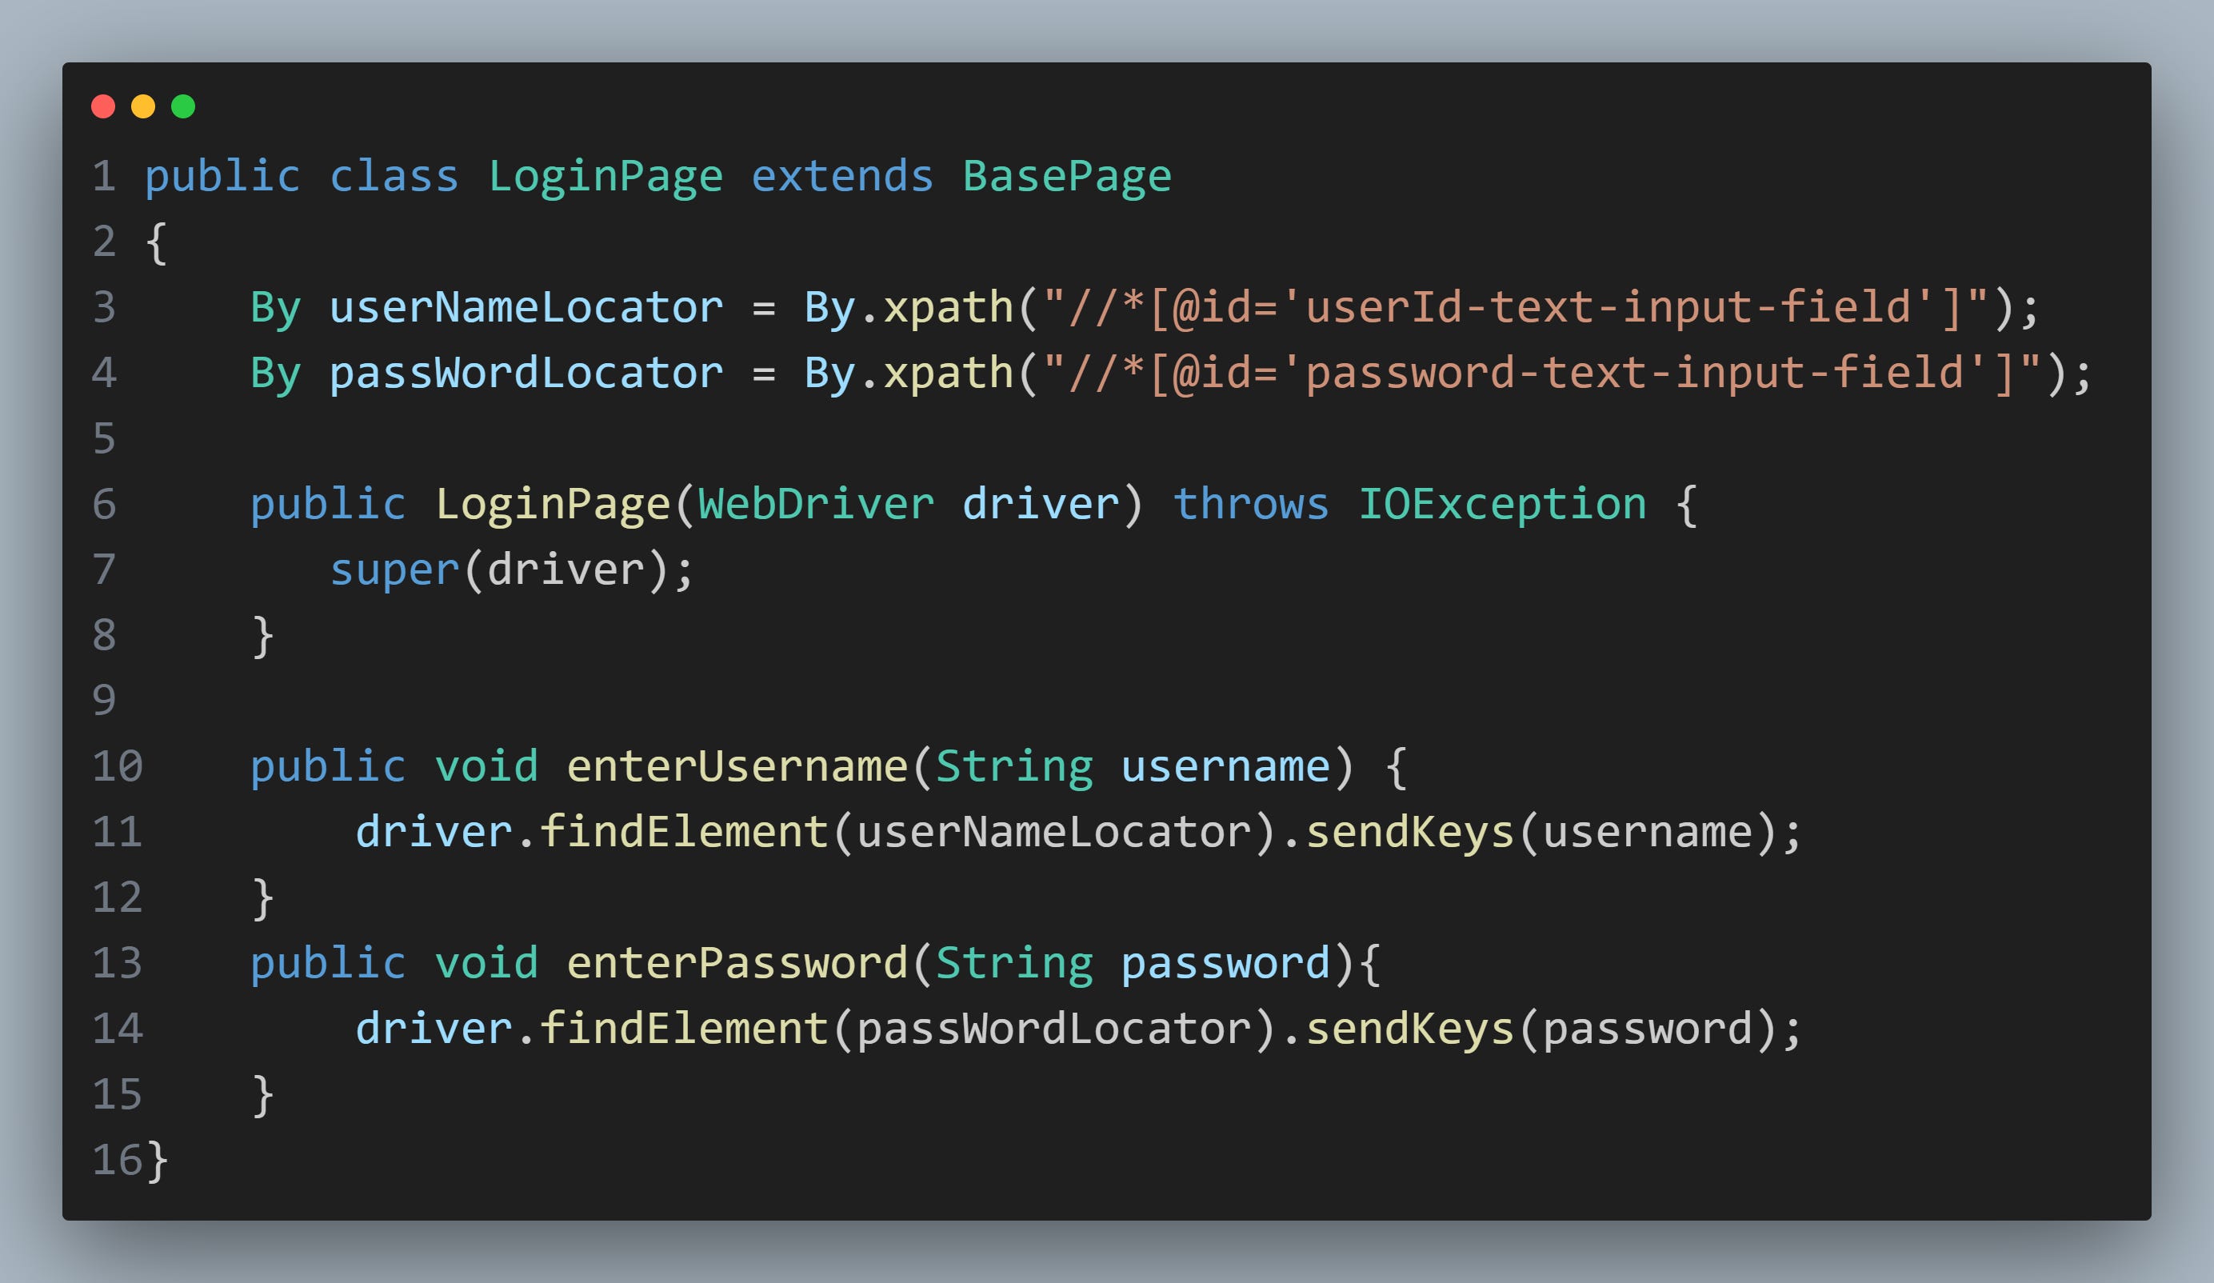Click the enterPassword method name
Image resolution: width=2214 pixels, height=1283 pixels.
click(x=736, y=963)
